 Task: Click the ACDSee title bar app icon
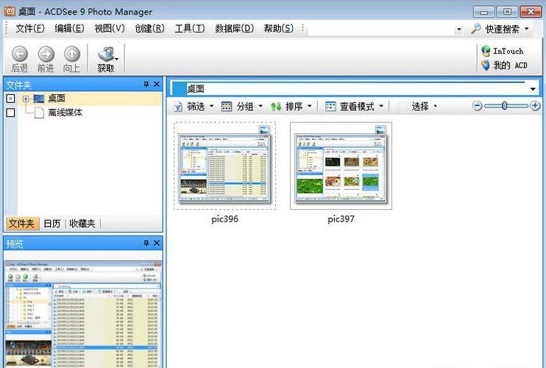point(10,11)
